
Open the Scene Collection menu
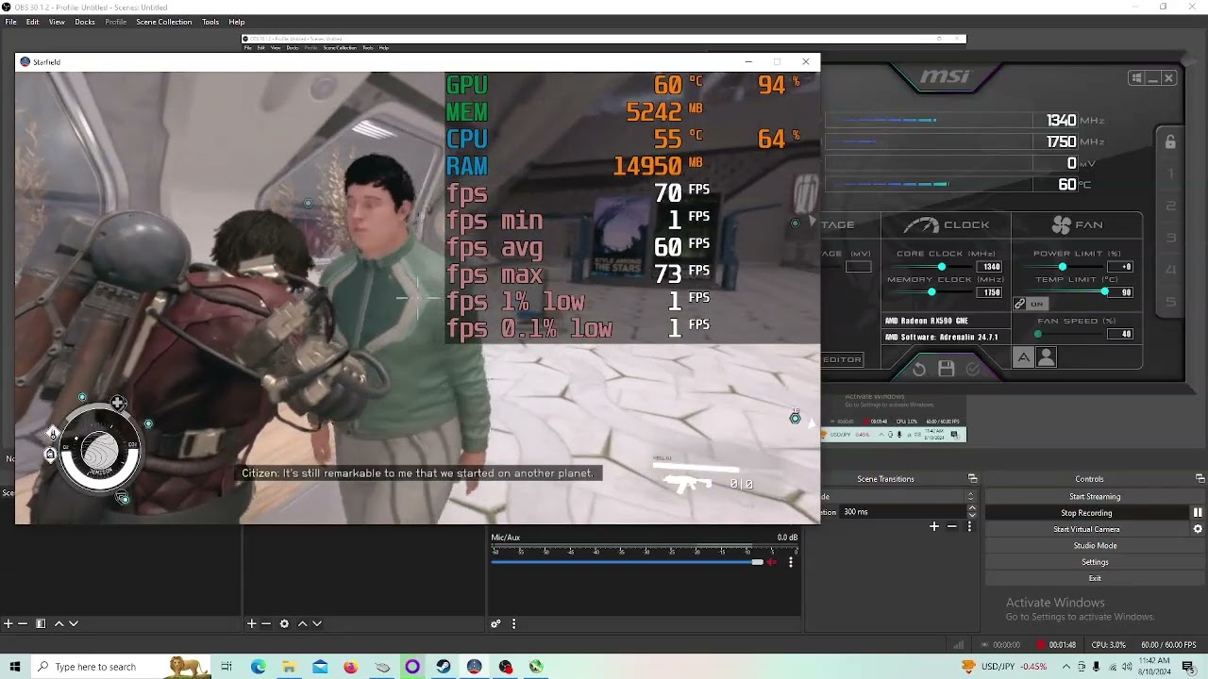(164, 22)
